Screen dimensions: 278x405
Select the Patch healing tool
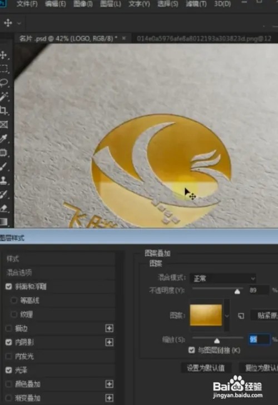point(3,152)
